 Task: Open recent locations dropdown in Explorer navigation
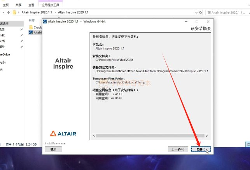(3, 12)
